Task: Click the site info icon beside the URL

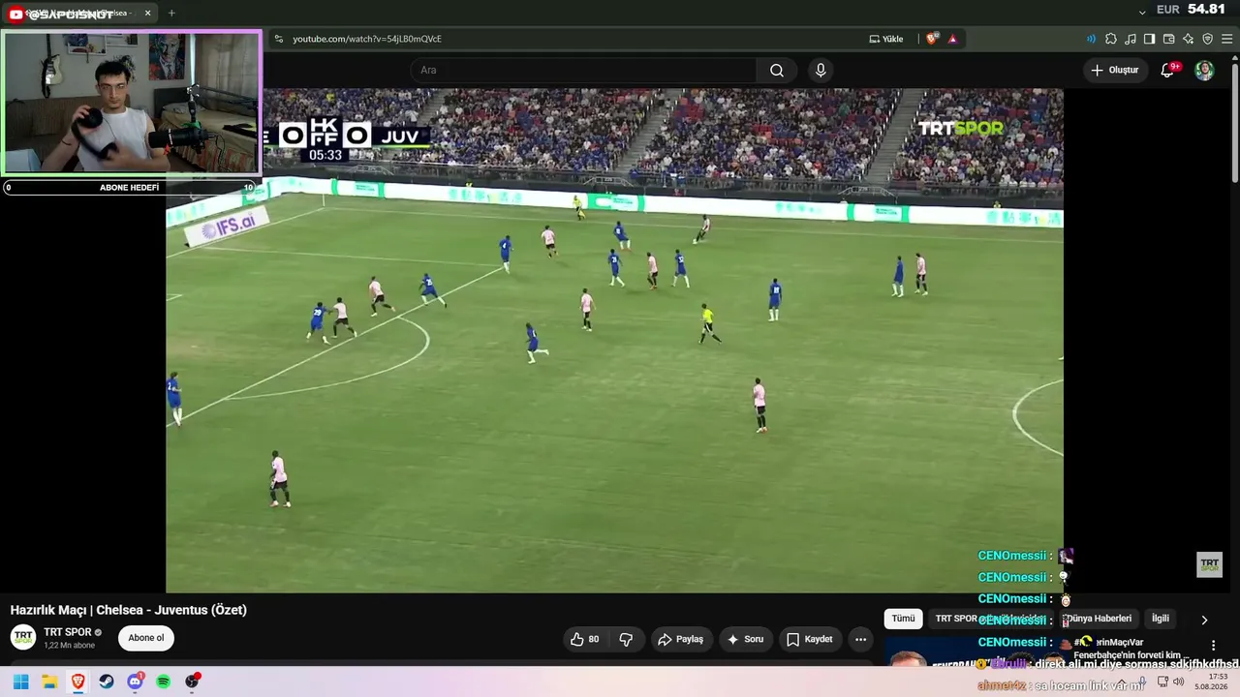Action: [x=279, y=39]
